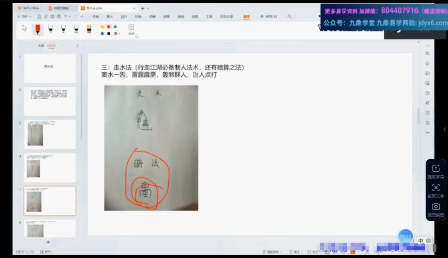Switch to the WPS Office home tab
Viewport: 448px width, 258px height.
(x=29, y=8)
